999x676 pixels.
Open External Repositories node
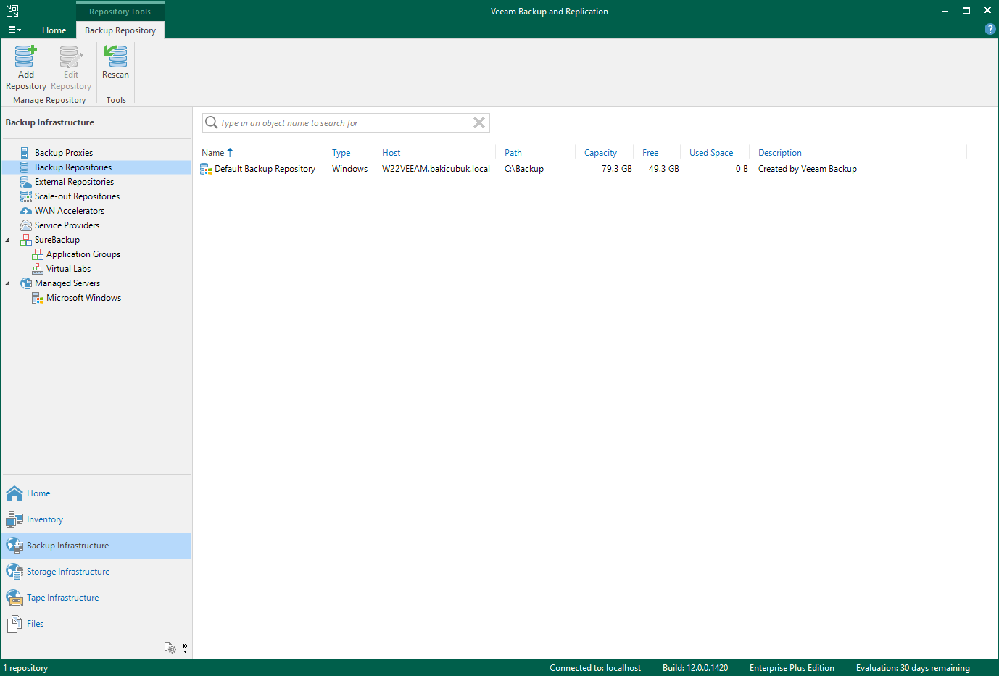pyautogui.click(x=74, y=182)
